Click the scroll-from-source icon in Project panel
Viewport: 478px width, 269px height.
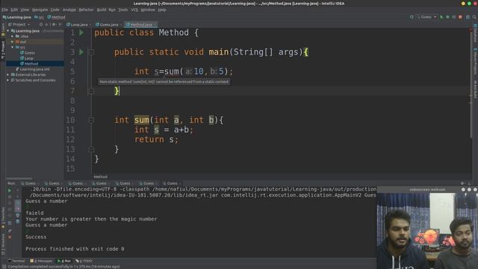click(41, 25)
